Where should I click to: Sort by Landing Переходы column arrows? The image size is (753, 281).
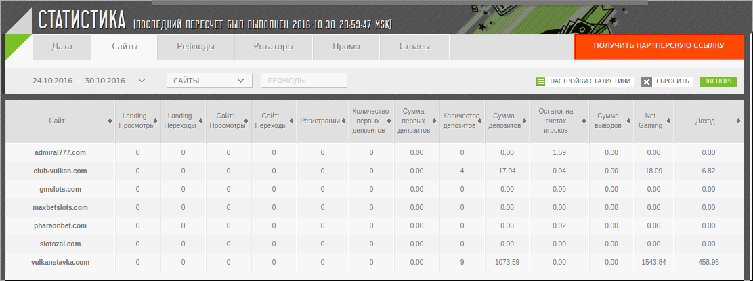(200, 121)
